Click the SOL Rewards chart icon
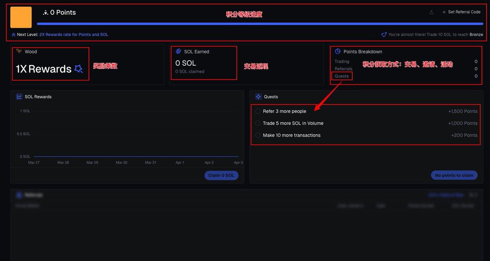 coord(19,97)
